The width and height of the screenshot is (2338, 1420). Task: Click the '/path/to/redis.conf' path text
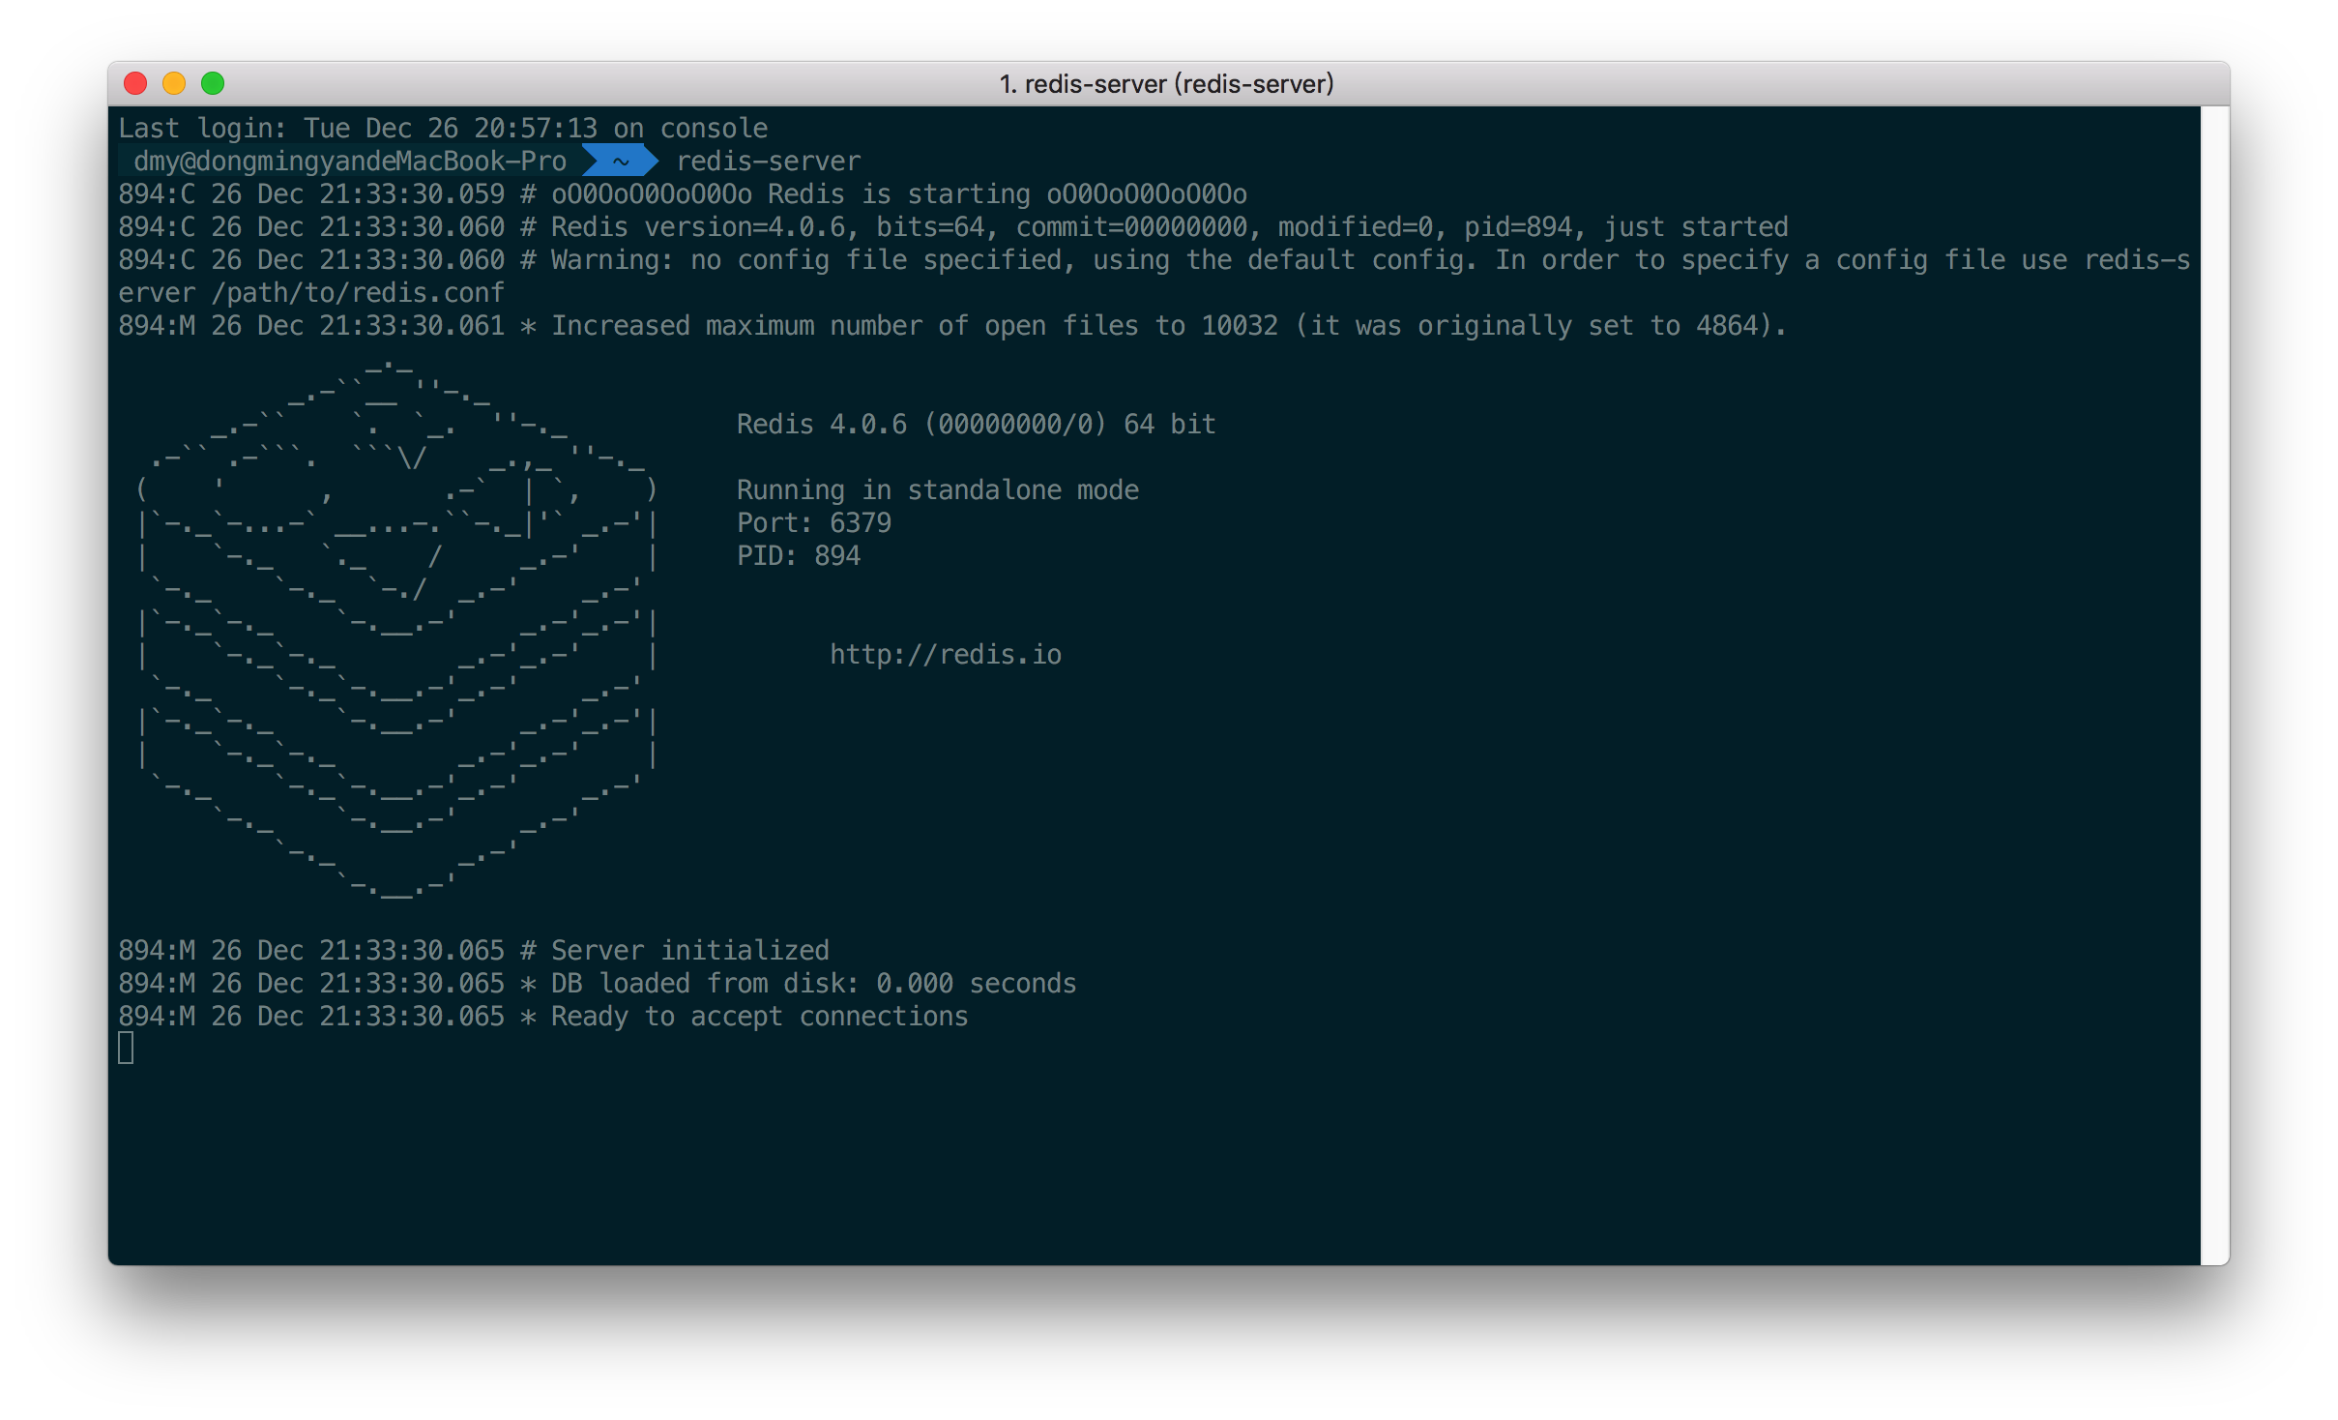point(358,293)
